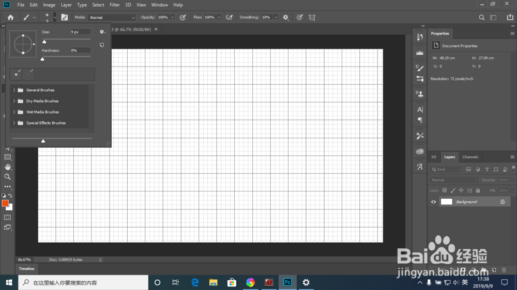Click the brush angle preview circle

tap(23, 44)
